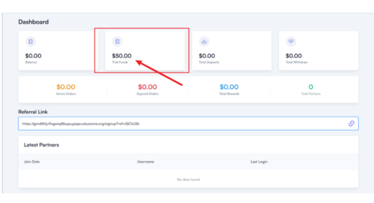This screenshot has width=374, height=203.
Task: Click the 'No data found' table row
Action: point(188,180)
